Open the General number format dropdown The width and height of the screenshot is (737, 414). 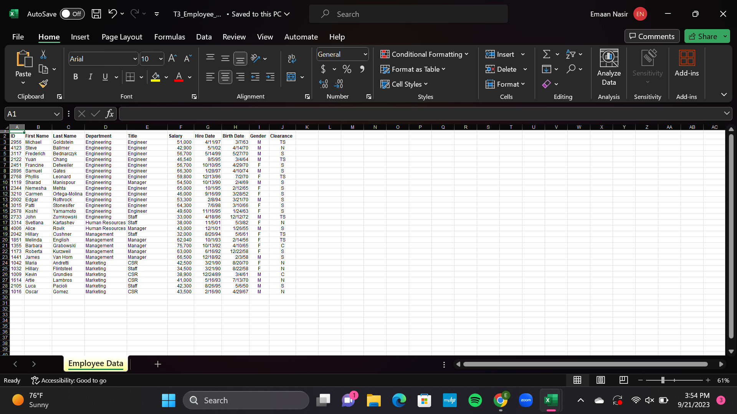point(365,54)
